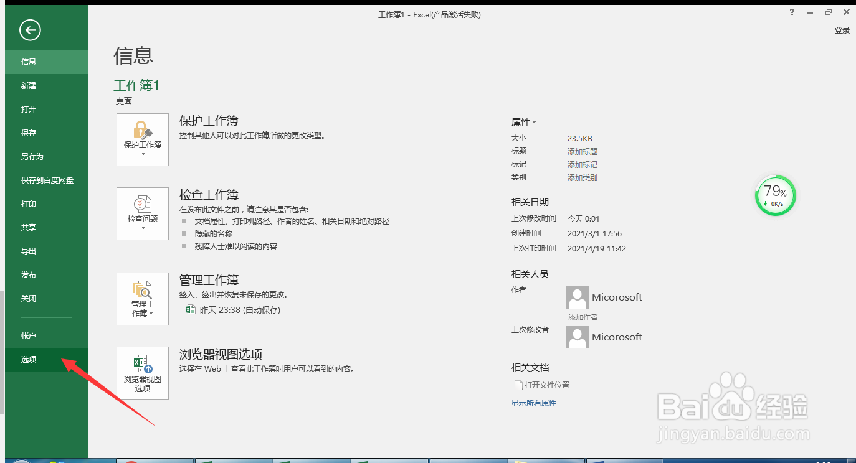Select 新建 (New) in the sidebar
Screen dimensions: 856x463
click(x=47, y=86)
